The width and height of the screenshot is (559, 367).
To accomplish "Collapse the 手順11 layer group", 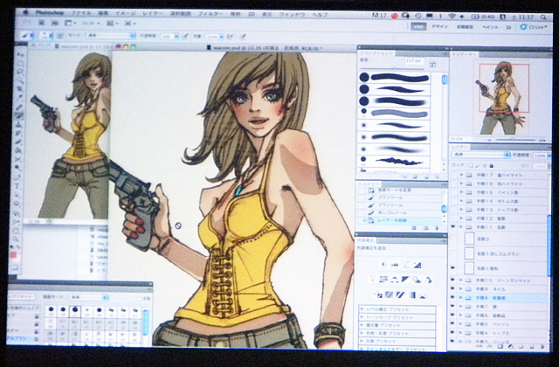I will [x=461, y=227].
